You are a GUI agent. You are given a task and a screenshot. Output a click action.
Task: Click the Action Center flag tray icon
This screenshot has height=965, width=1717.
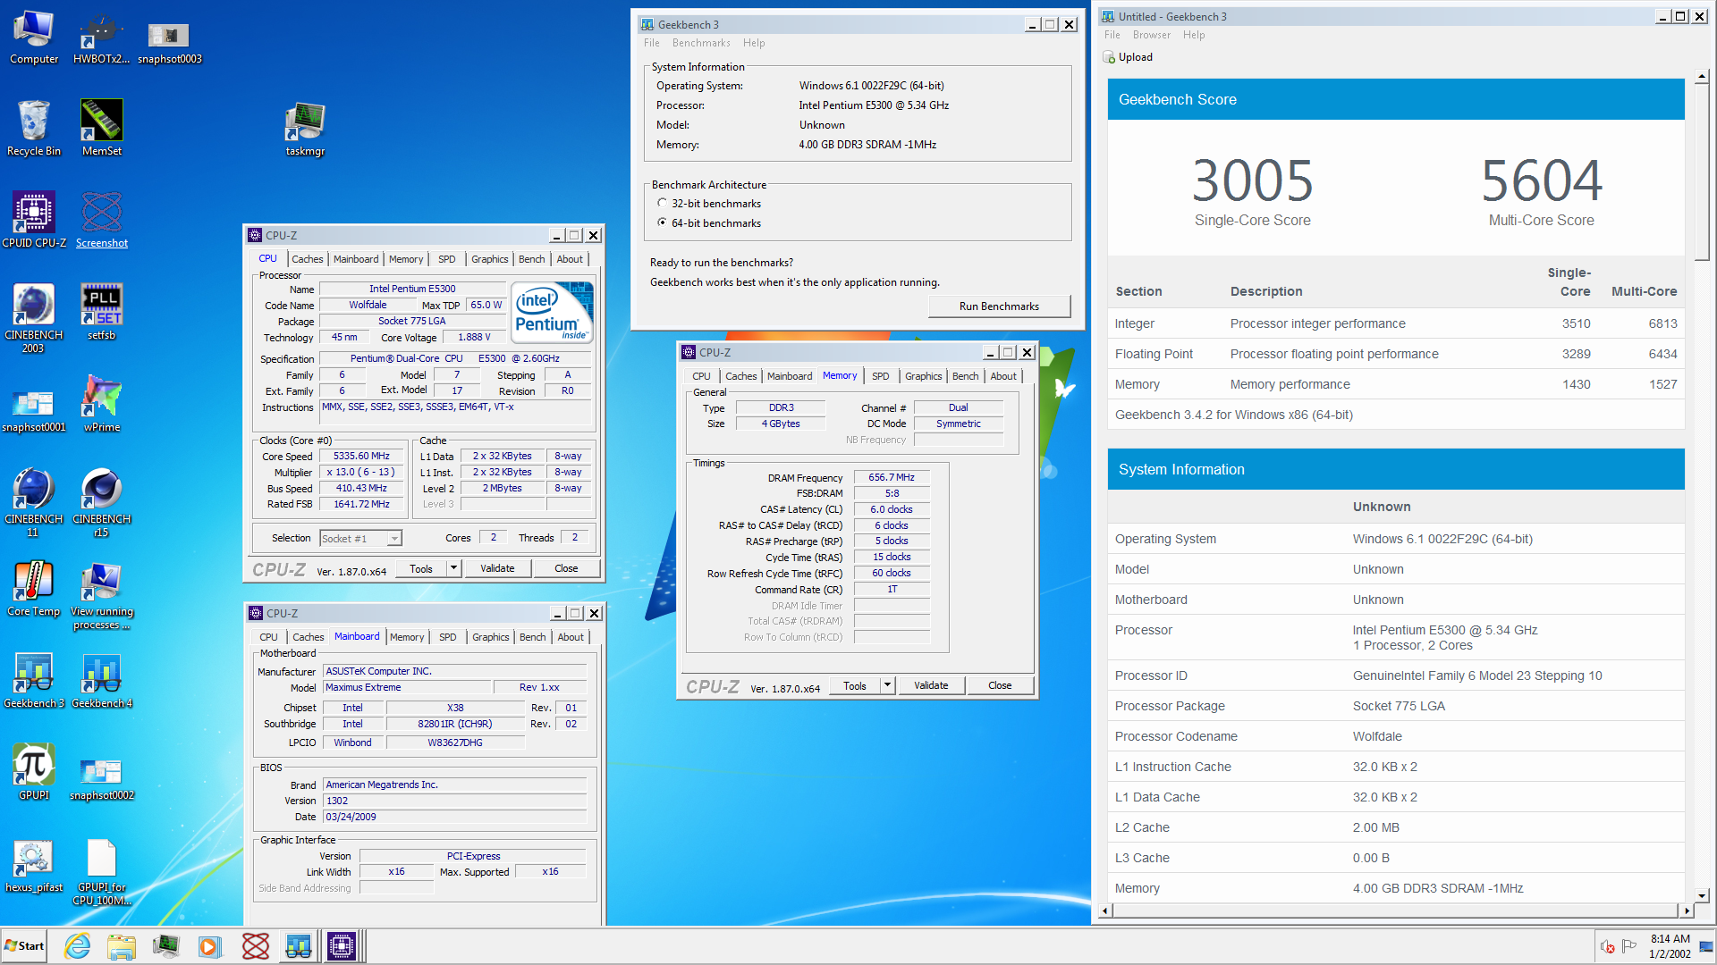pos(1629,946)
